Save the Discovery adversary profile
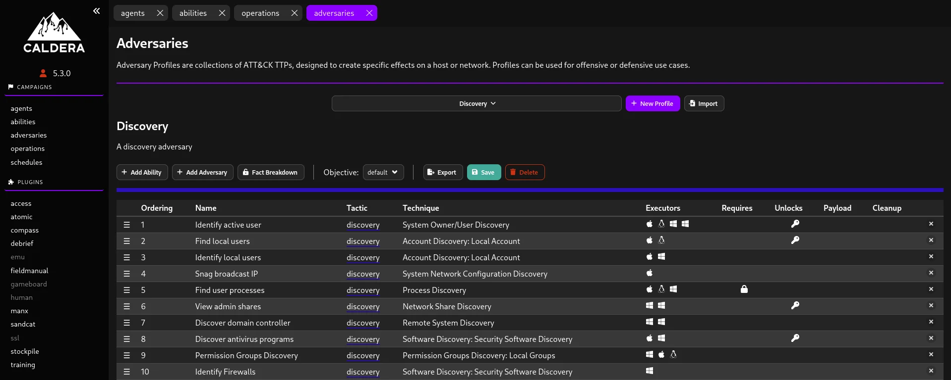Viewport: 951px width, 380px height. pyautogui.click(x=483, y=172)
